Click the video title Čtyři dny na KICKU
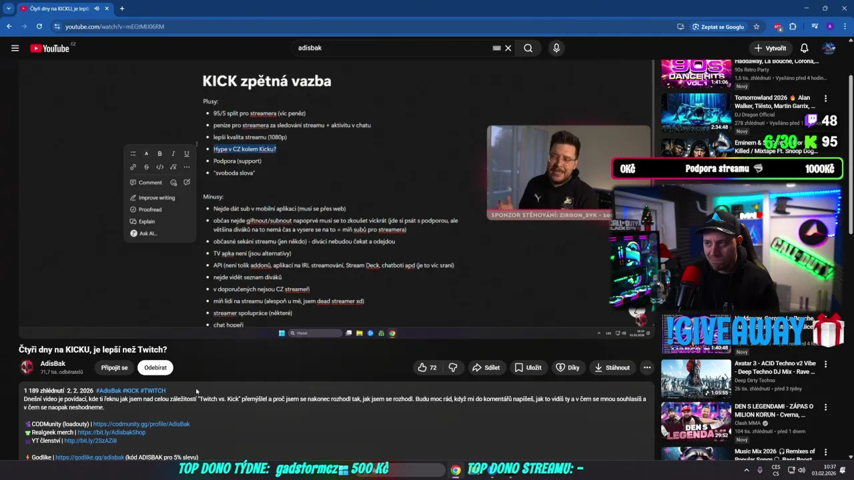The width and height of the screenshot is (854, 480). [93, 349]
